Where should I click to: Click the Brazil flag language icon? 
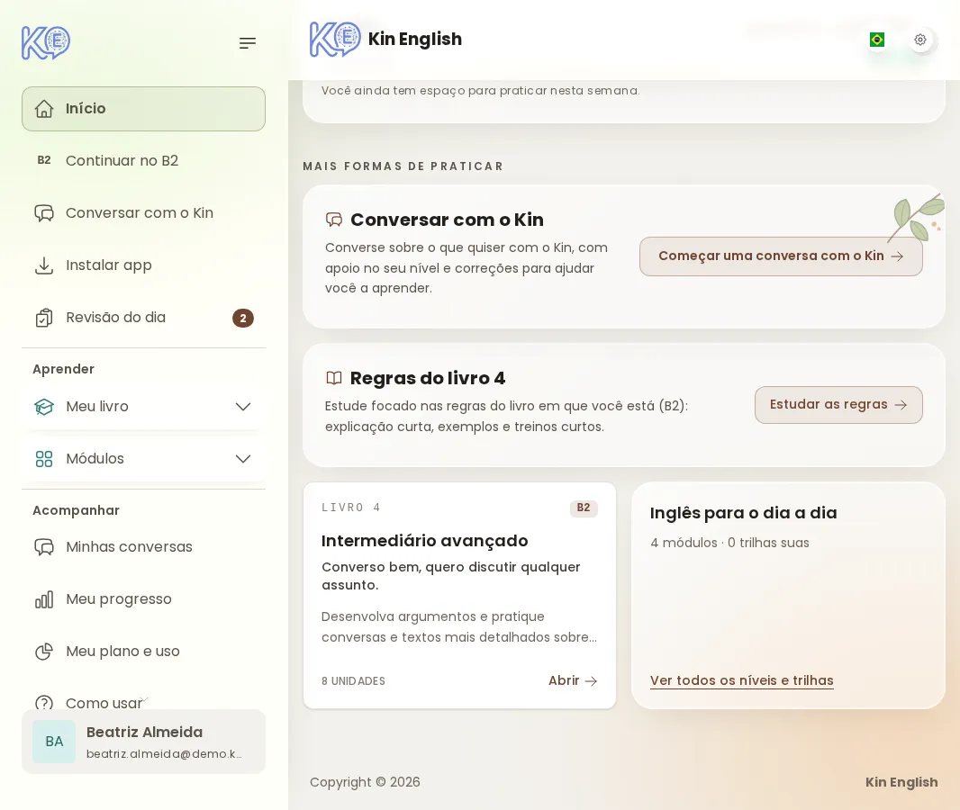click(x=877, y=40)
